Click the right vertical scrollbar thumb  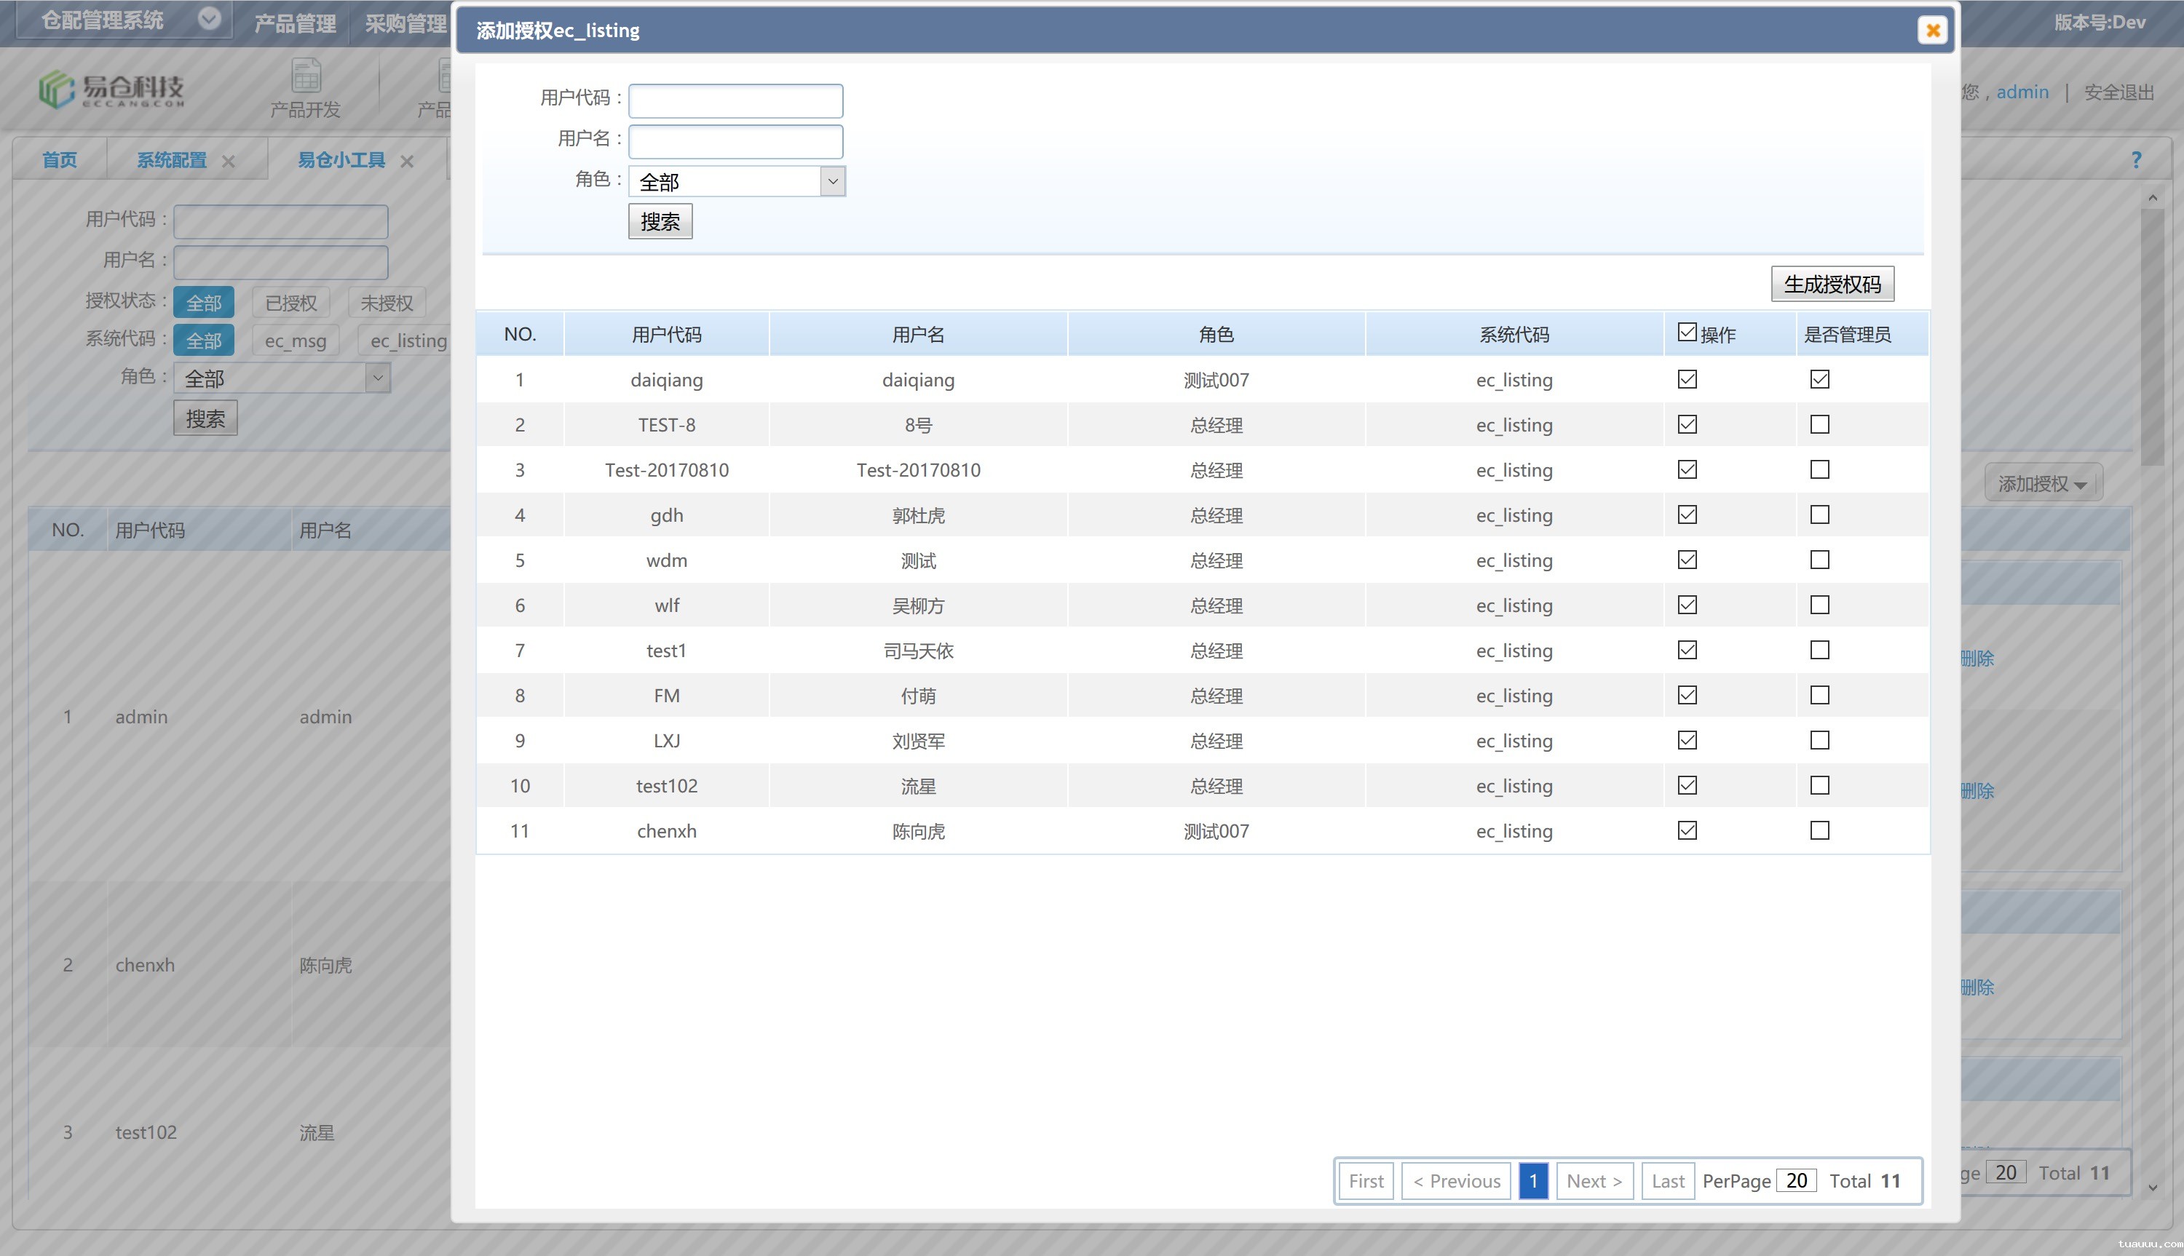tap(2153, 336)
